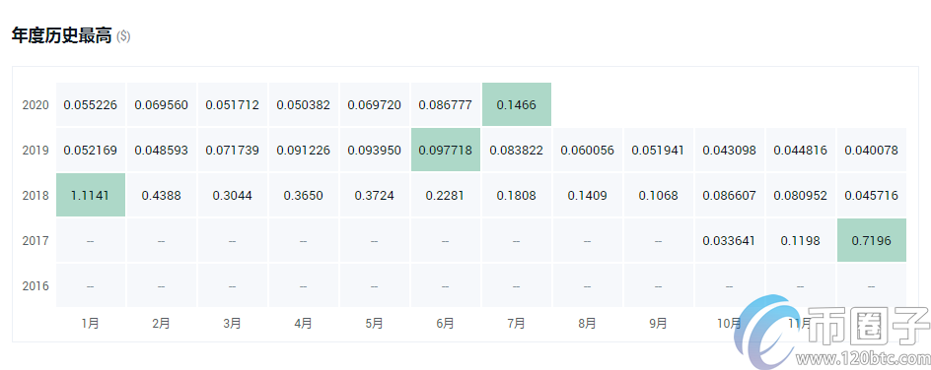Select the 9月 column label
This screenshot has width=931, height=370.
tap(659, 323)
